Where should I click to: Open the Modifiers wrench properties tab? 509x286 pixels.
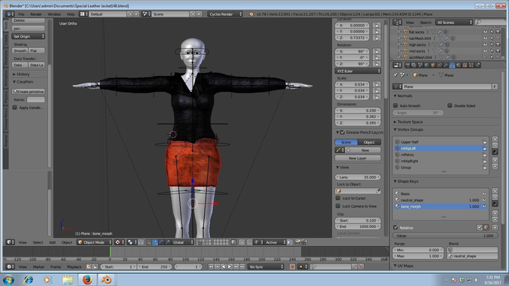[x=446, y=65]
